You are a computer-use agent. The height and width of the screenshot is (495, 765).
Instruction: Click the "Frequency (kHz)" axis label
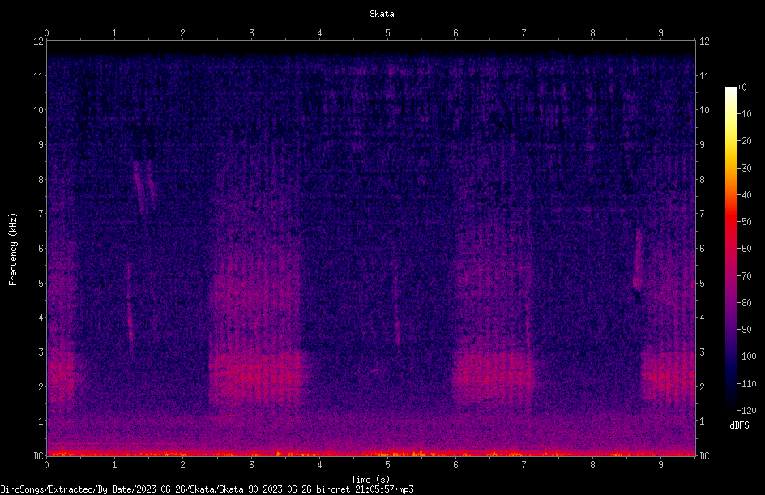point(13,250)
